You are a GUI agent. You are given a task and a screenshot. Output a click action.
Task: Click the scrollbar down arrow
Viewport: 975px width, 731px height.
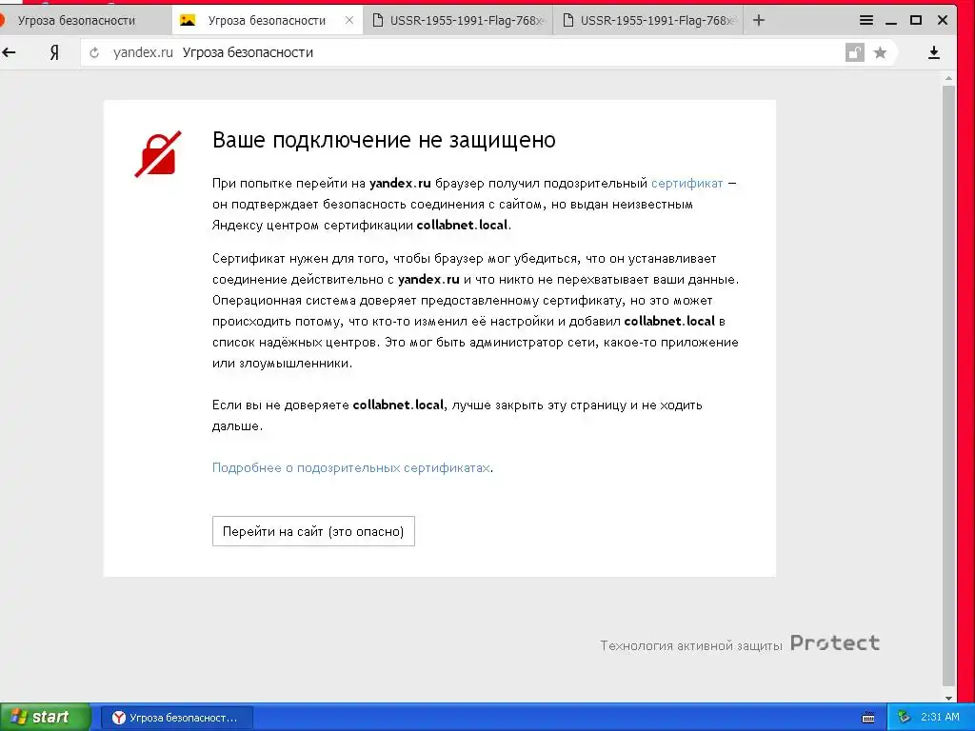pyautogui.click(x=948, y=699)
